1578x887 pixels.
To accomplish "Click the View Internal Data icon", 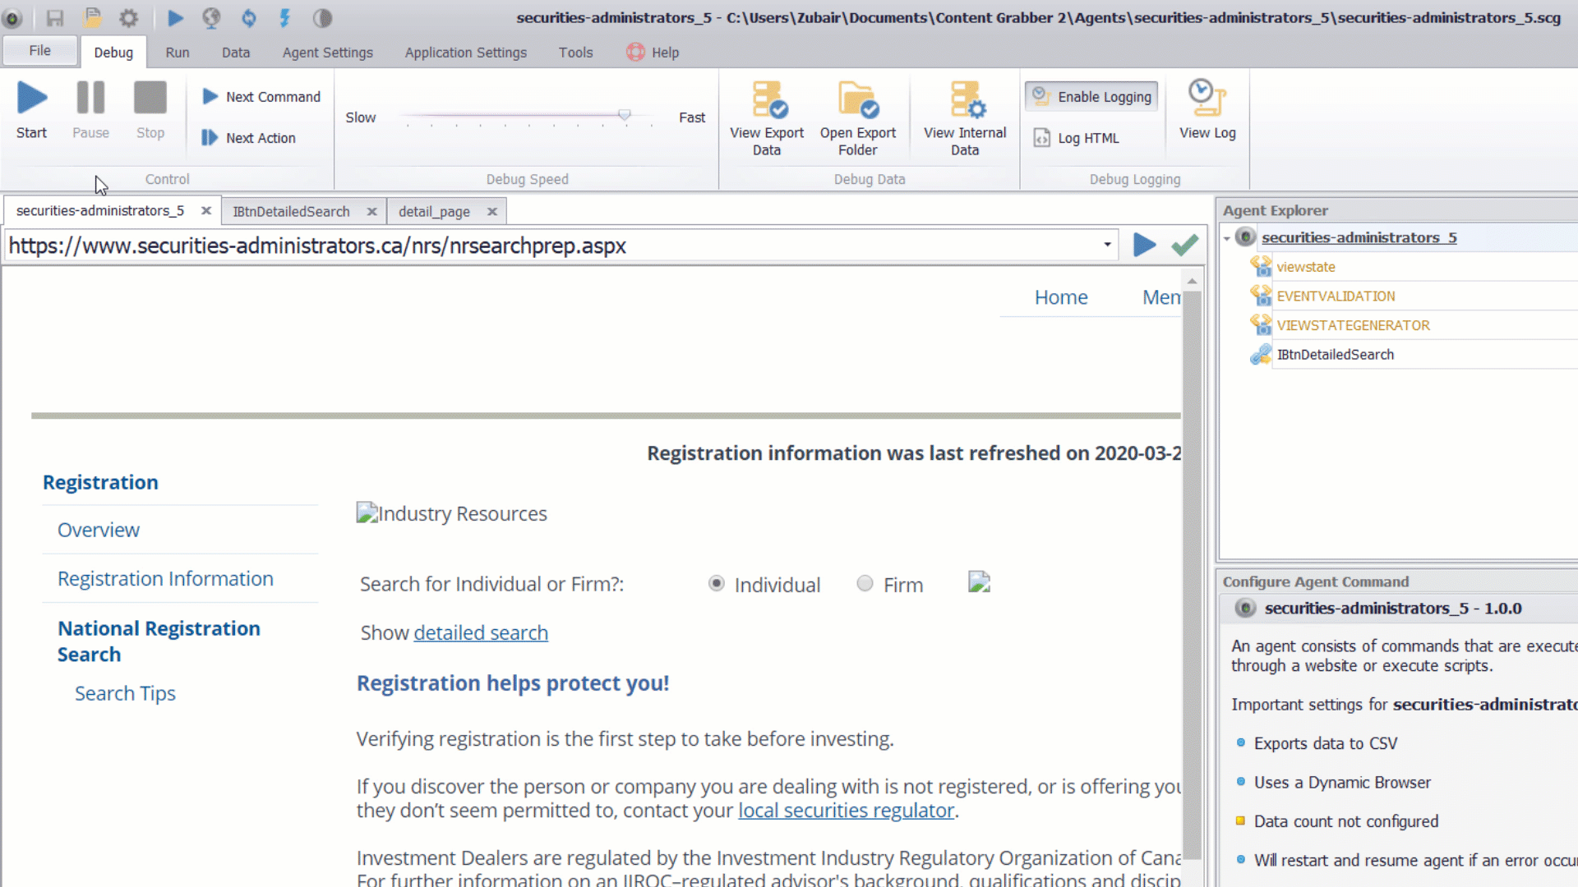I will 967,99.
